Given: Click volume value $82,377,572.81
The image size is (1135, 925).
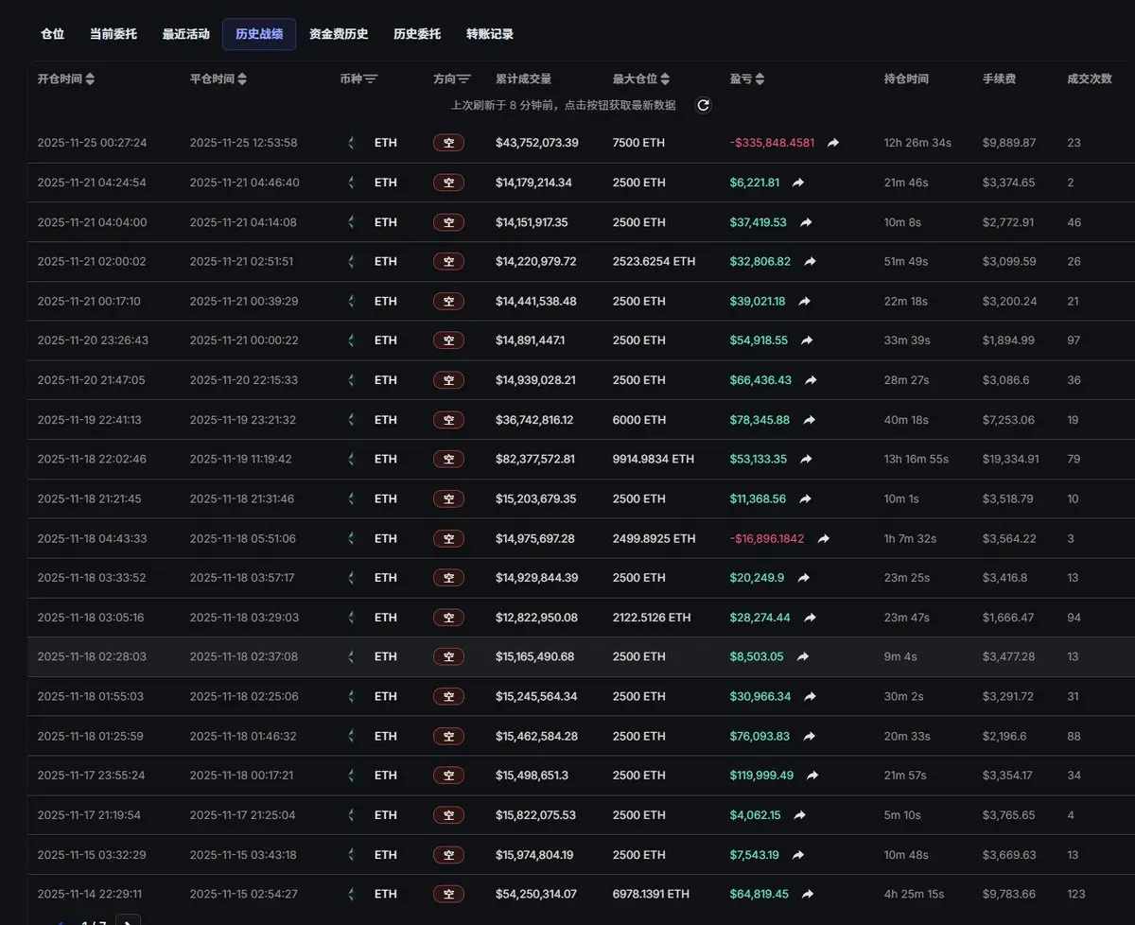Looking at the screenshot, I should [x=535, y=459].
